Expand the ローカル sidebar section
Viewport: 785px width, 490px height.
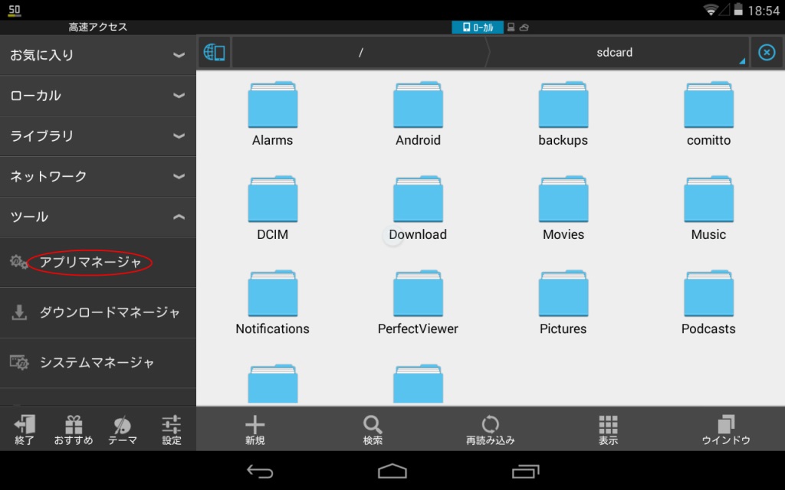click(98, 96)
